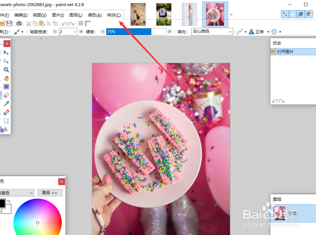Open the 特效(C) effects menu
The width and height of the screenshot is (316, 235).
(x=114, y=15)
